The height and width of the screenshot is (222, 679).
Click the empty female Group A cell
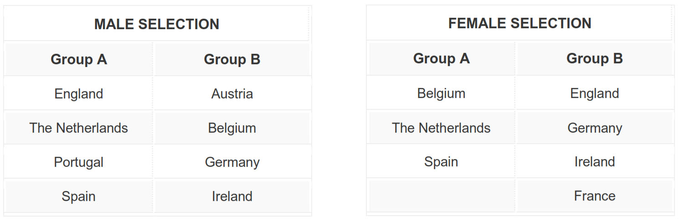(x=441, y=196)
